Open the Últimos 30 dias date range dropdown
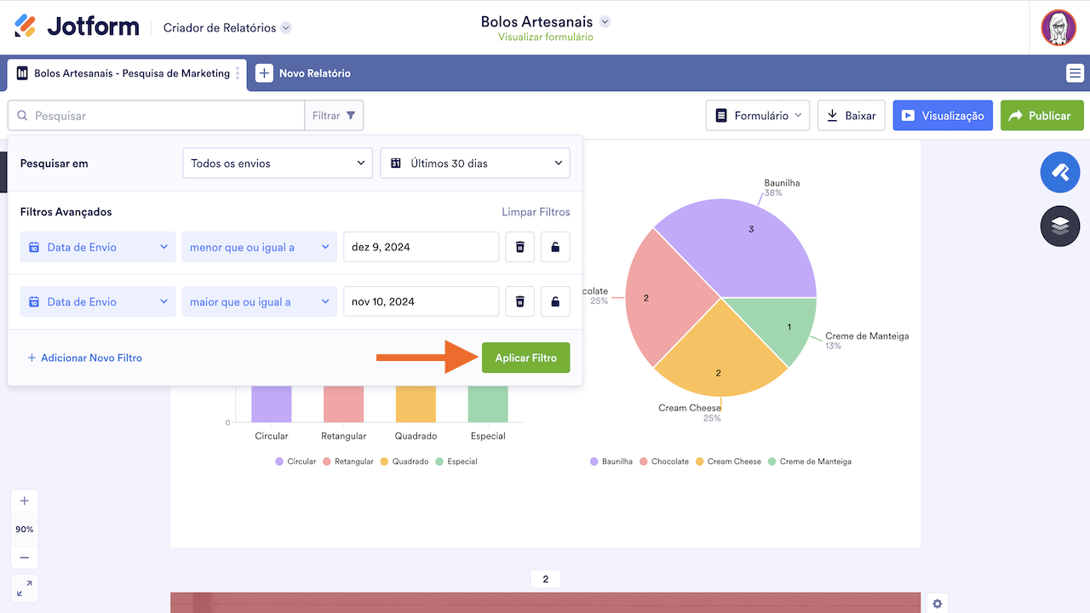 474,163
